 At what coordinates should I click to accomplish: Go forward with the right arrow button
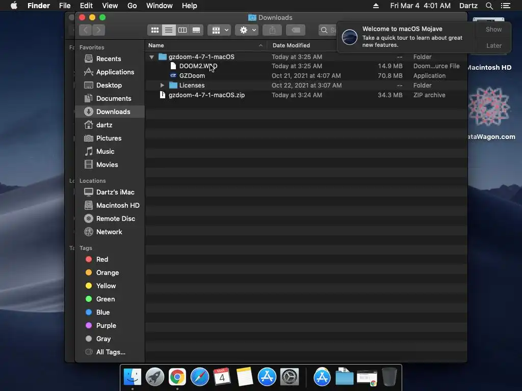[98, 30]
